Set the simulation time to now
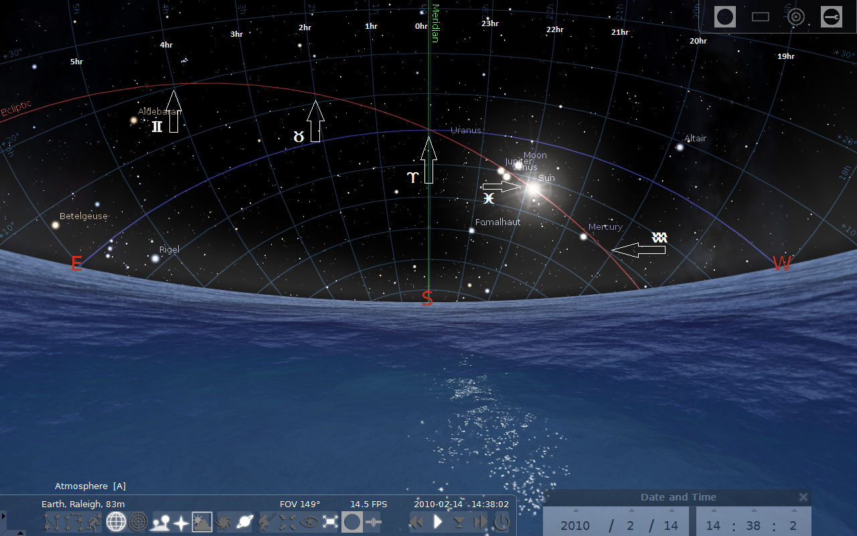Viewport: 857px width, 536px height. pyautogui.click(x=459, y=522)
